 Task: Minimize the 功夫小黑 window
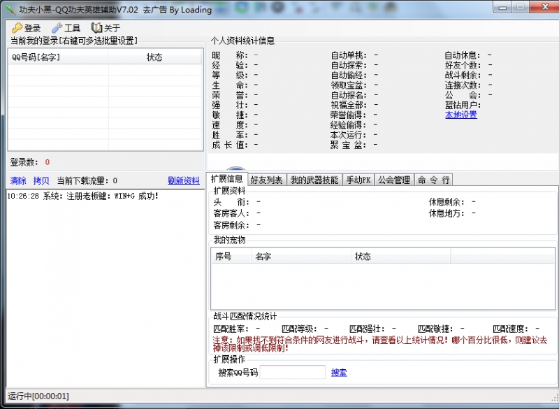coord(503,7)
